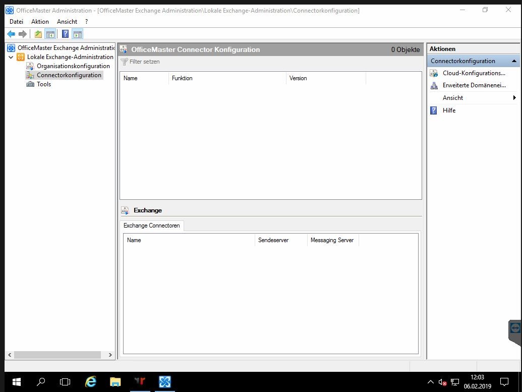Open the Datei menu
The height and width of the screenshot is (392, 522).
coord(16,22)
